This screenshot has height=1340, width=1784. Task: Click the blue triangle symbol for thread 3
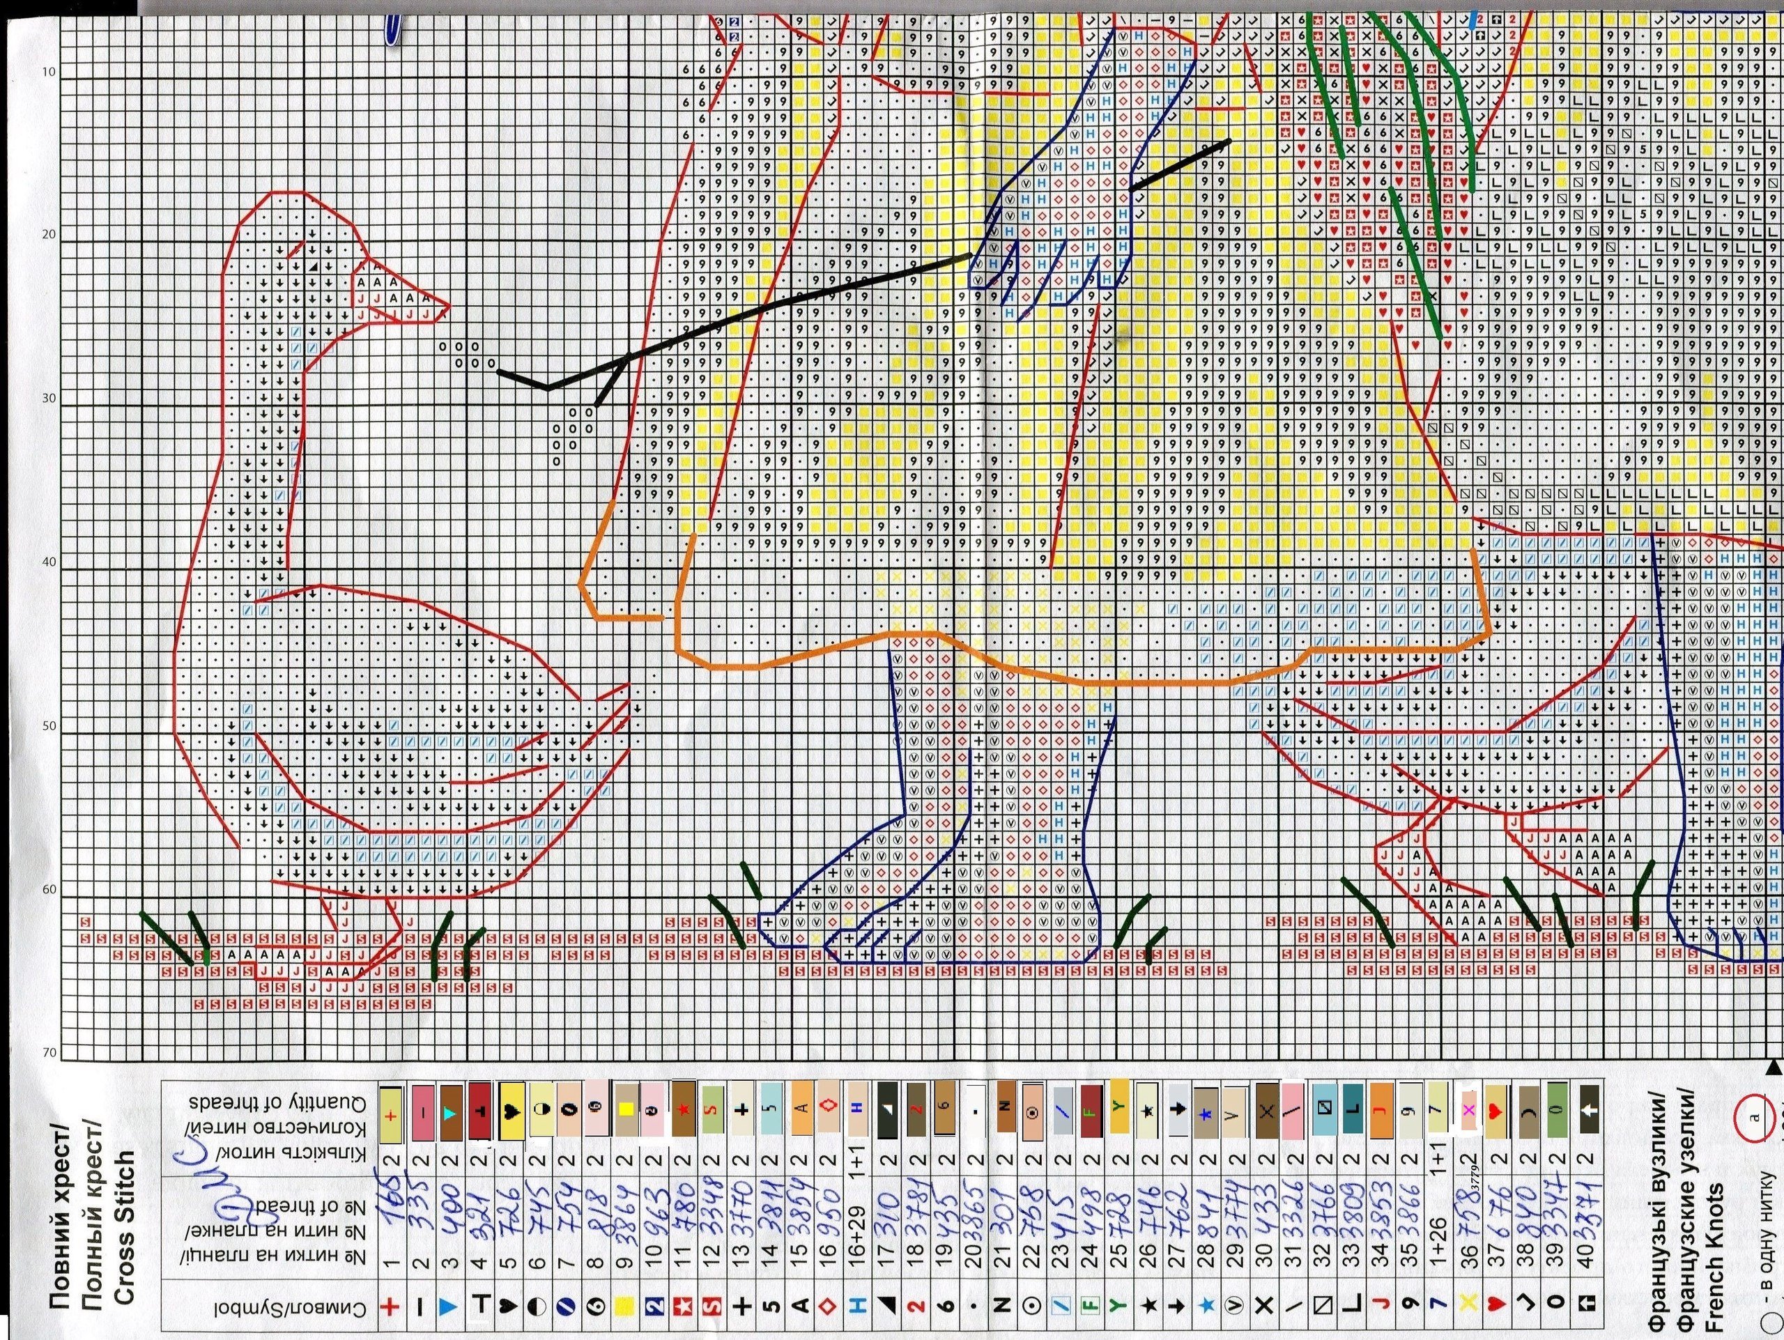(449, 1307)
